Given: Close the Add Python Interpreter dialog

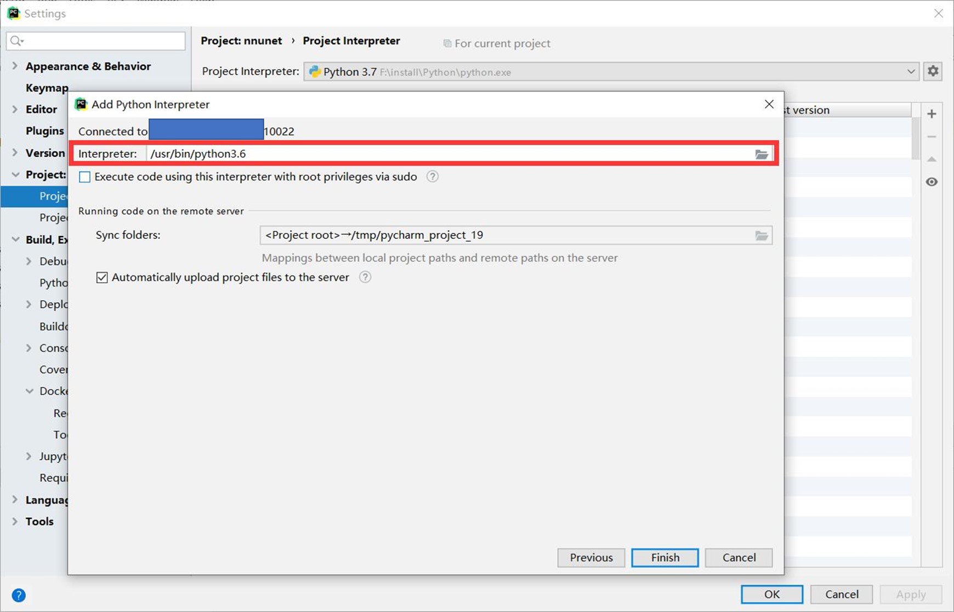Looking at the screenshot, I should pyautogui.click(x=769, y=104).
